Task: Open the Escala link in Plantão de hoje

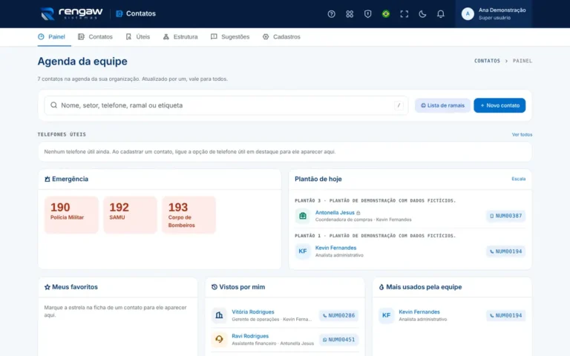Action: coord(518,179)
